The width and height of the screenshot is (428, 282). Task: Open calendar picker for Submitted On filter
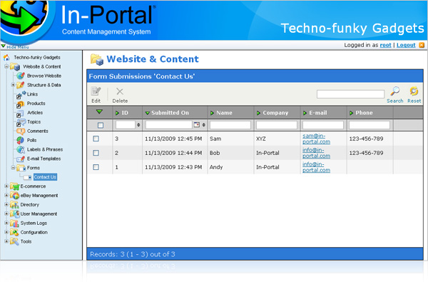click(x=197, y=125)
